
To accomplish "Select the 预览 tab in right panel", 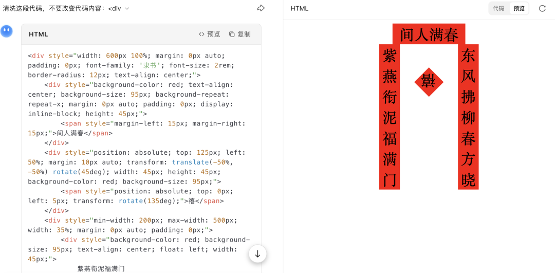I will pos(519,8).
